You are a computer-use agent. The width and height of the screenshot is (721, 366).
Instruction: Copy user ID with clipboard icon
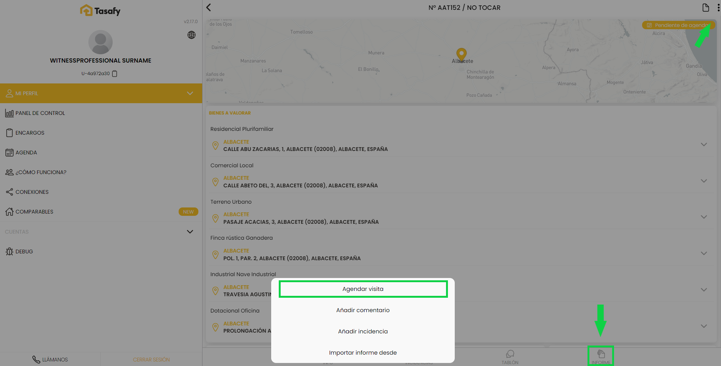[115, 74]
